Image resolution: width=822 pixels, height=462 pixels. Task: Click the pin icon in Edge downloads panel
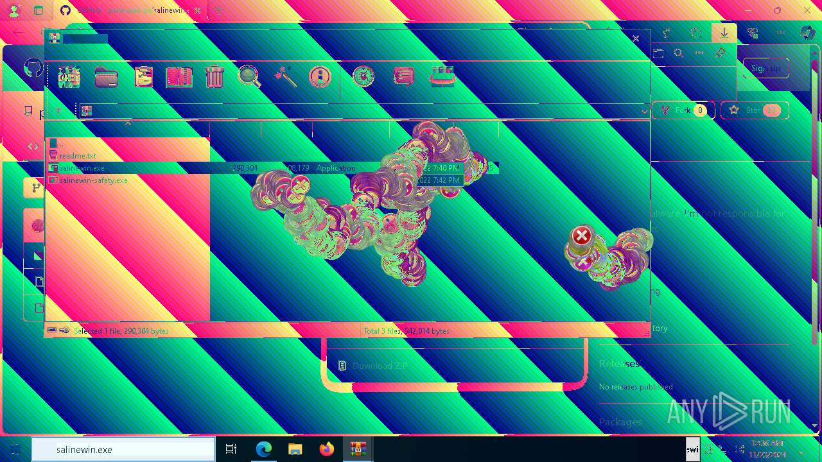(720, 53)
